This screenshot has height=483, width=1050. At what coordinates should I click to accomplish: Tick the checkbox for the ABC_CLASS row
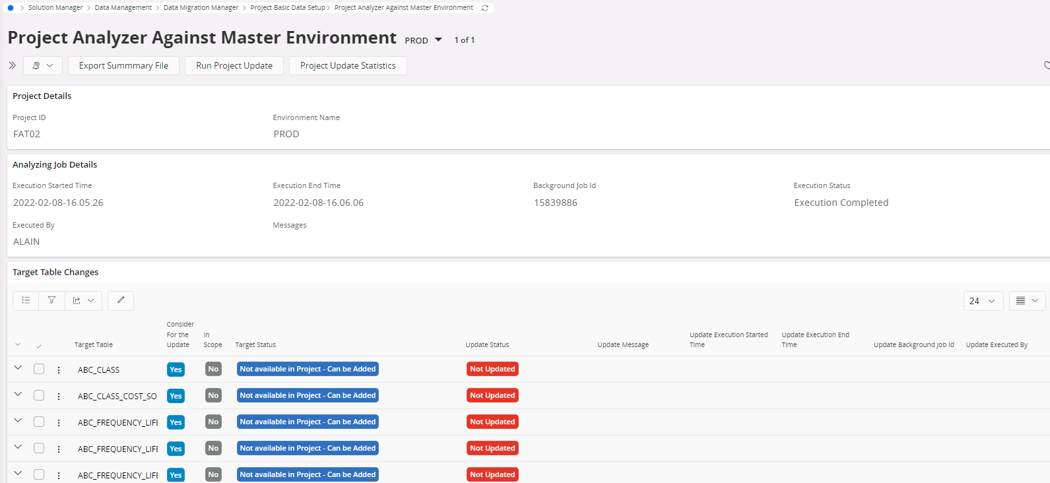[x=39, y=370]
